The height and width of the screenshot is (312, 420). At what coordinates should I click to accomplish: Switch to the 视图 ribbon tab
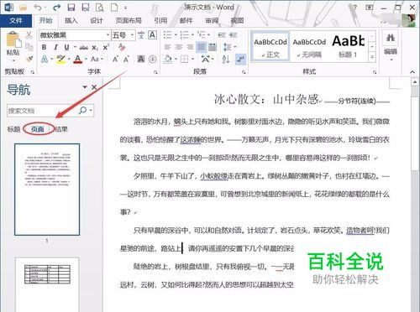[x=237, y=20]
